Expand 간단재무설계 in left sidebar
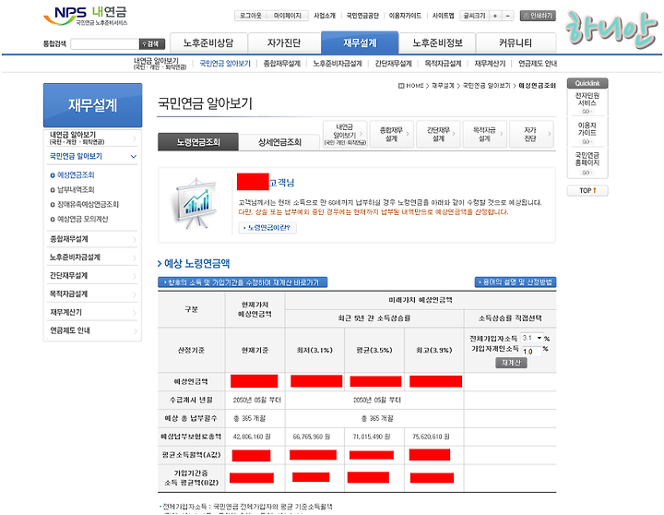The height and width of the screenshot is (515, 664). tap(92, 276)
